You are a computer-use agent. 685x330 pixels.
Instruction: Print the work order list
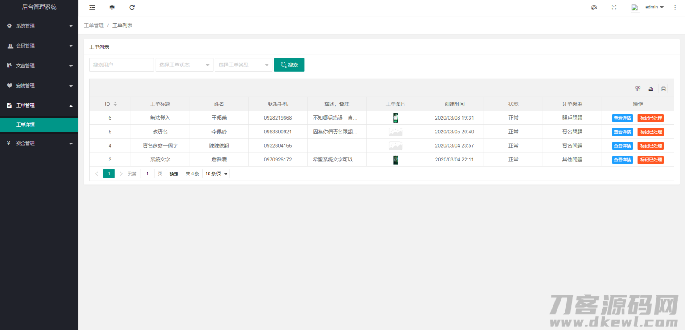663,88
